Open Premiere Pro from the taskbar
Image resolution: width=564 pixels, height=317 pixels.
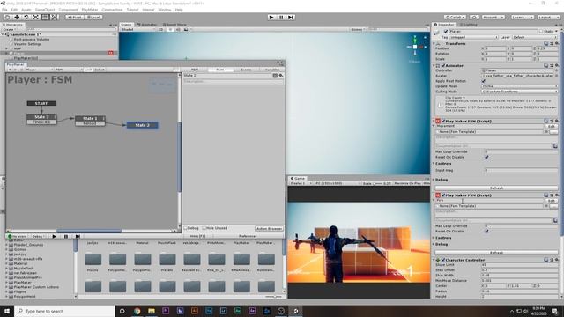166,311
